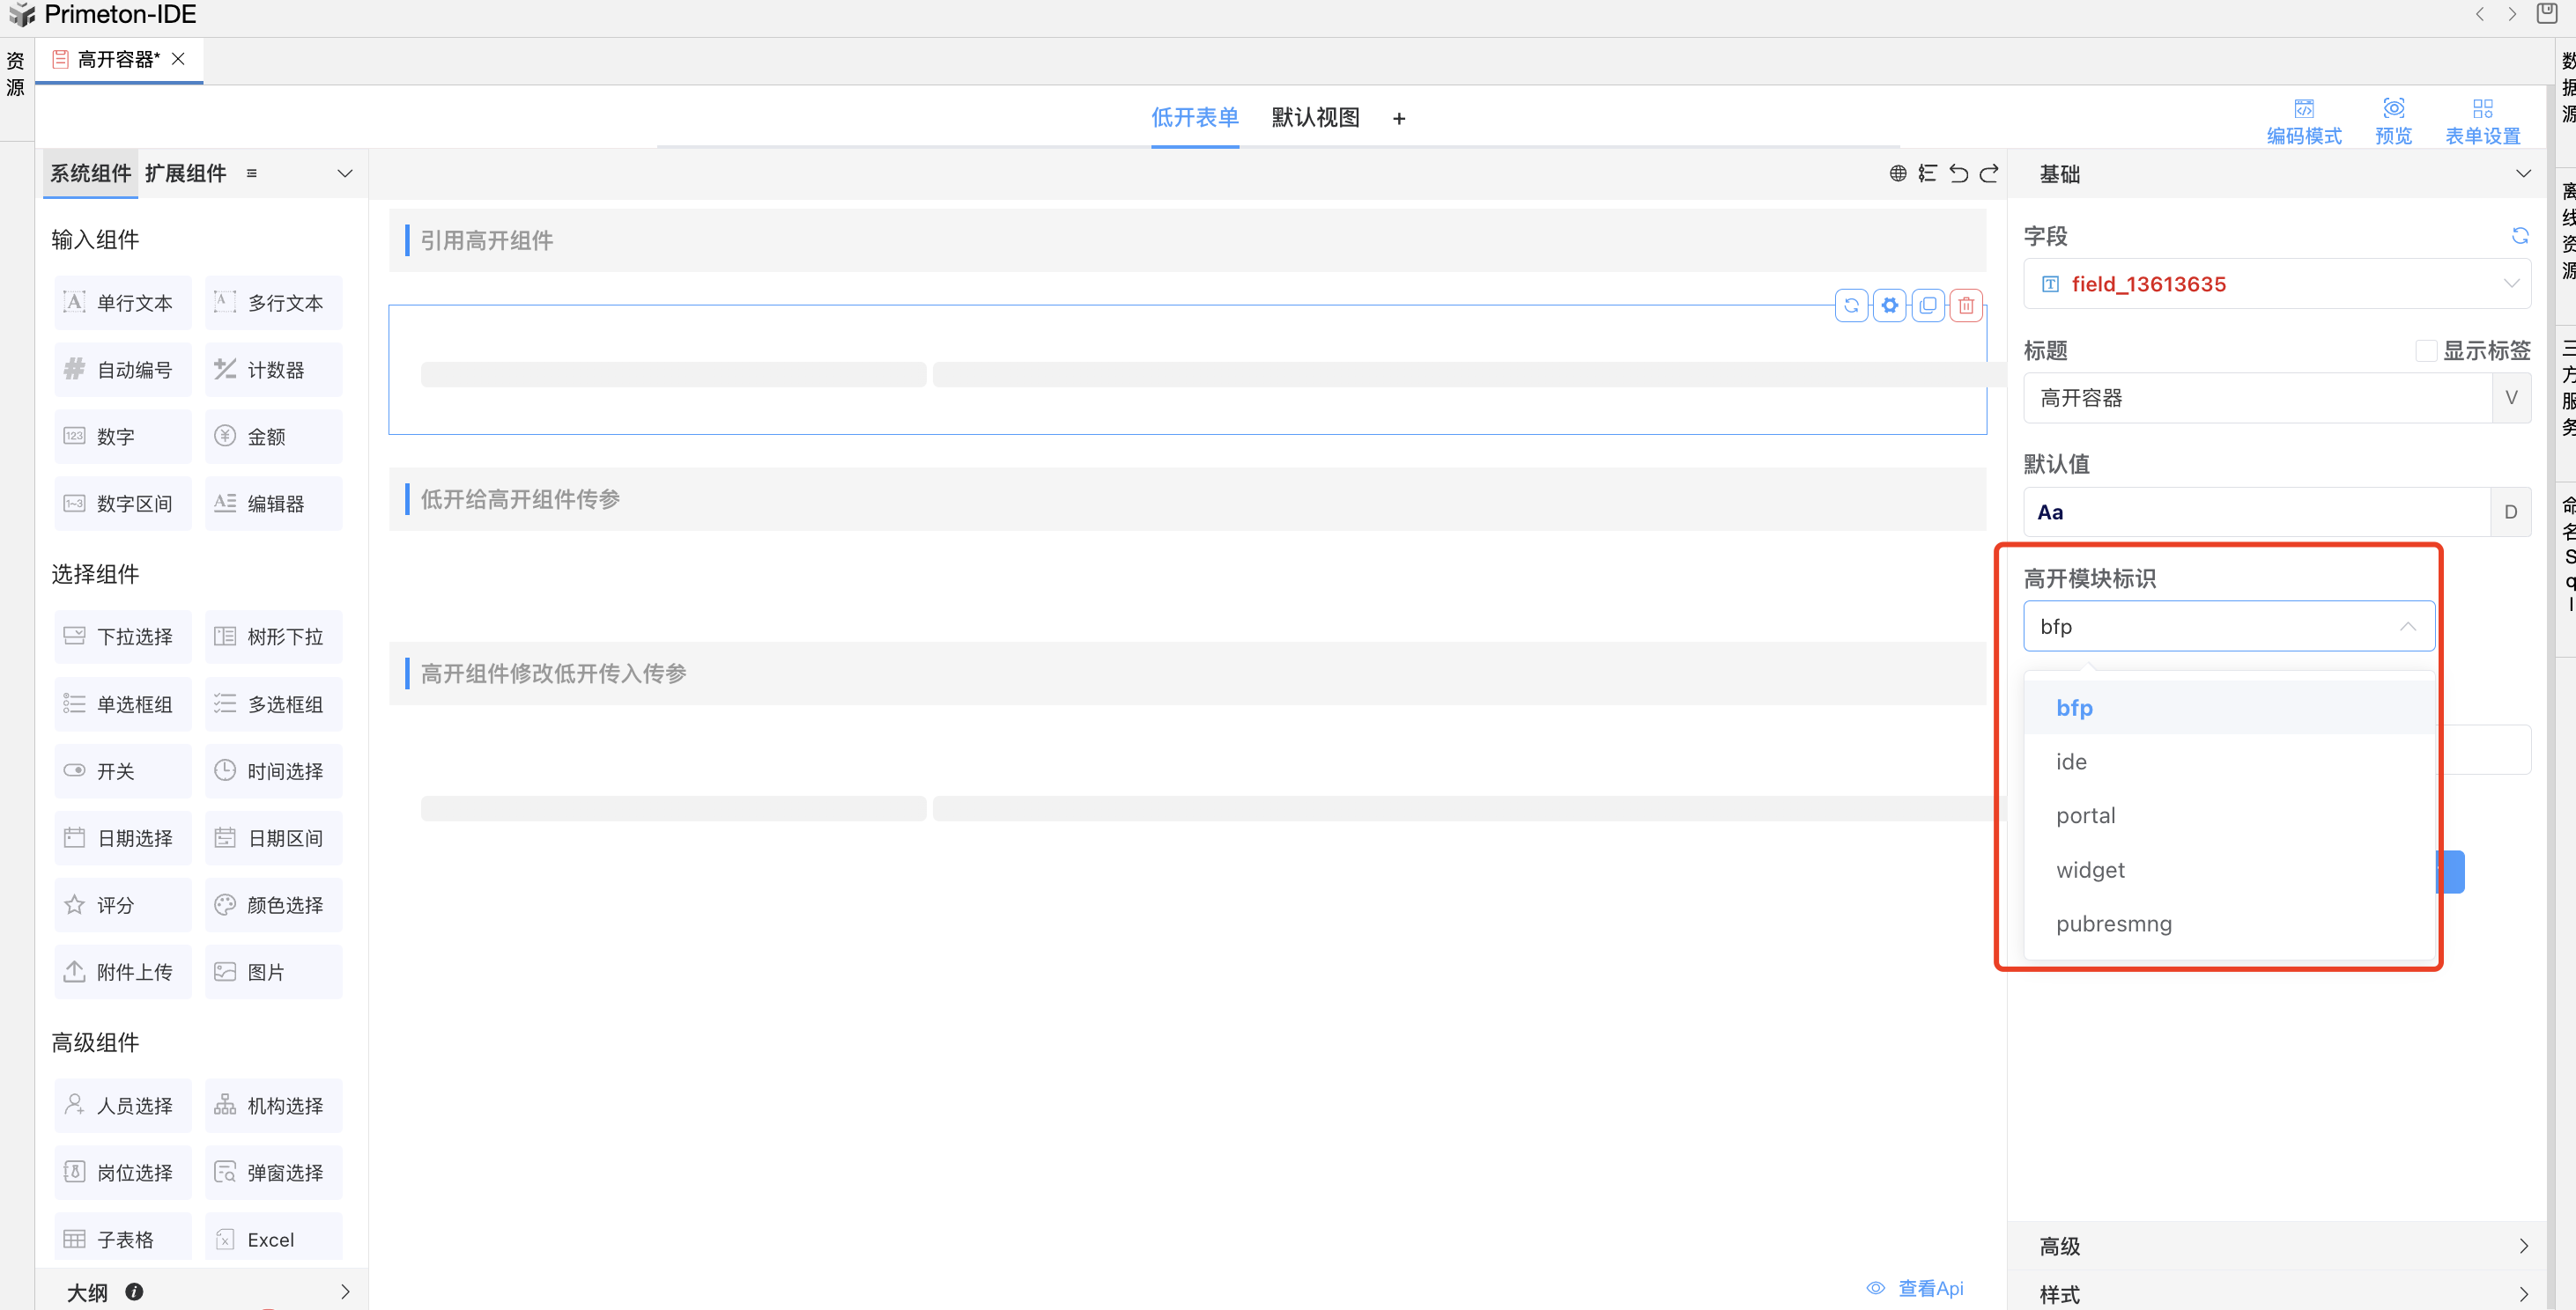Click the 预览 preview icon
This screenshot has height=1310, width=2576.
point(2392,120)
